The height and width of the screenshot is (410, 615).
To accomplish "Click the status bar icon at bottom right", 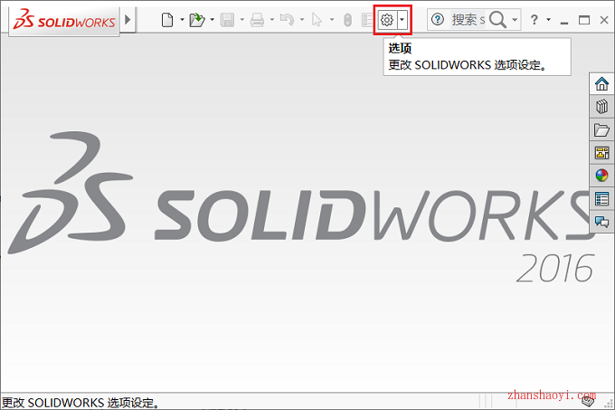I will click(x=588, y=402).
